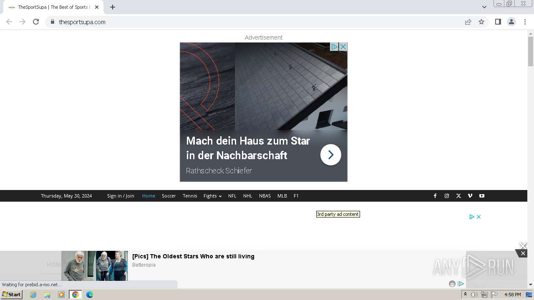The image size is (534, 300).
Task: Click the scroll down arrow
Action: click(x=531, y=285)
